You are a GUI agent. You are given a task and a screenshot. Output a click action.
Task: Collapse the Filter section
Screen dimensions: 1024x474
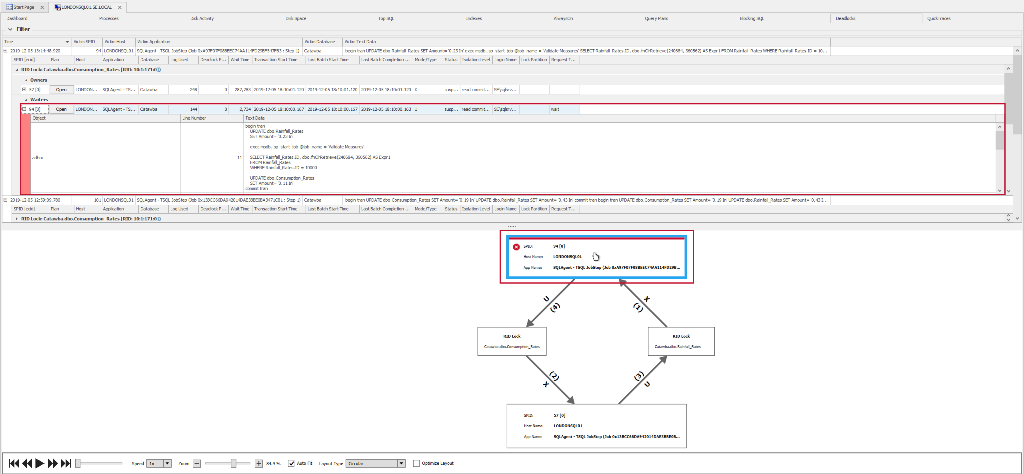(10, 29)
